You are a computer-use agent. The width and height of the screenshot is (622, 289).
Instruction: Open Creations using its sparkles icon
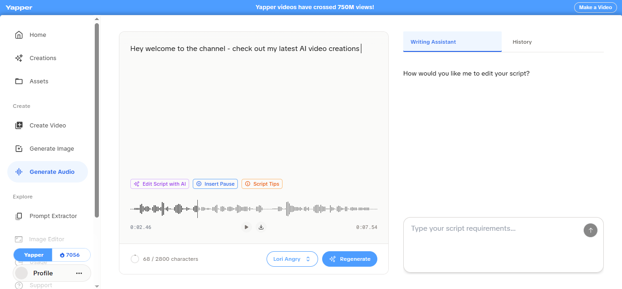[x=19, y=58]
